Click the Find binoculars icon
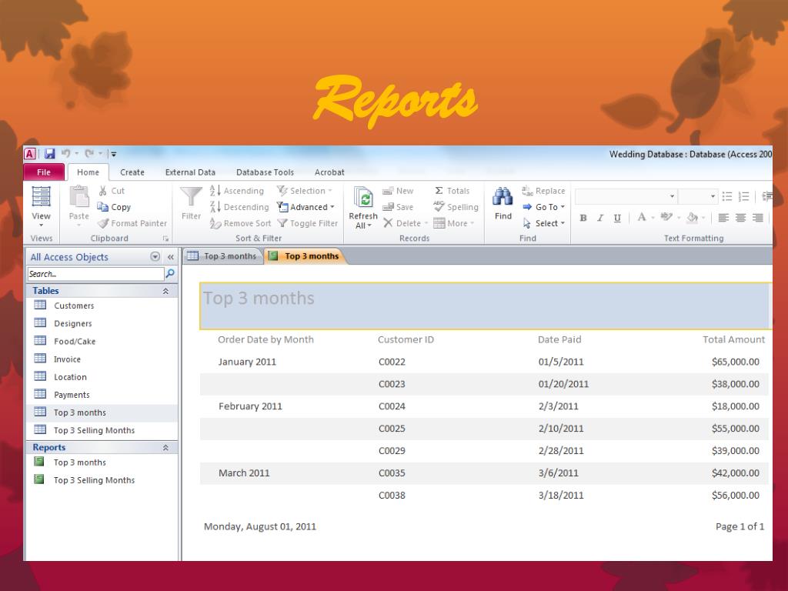 pos(503,197)
